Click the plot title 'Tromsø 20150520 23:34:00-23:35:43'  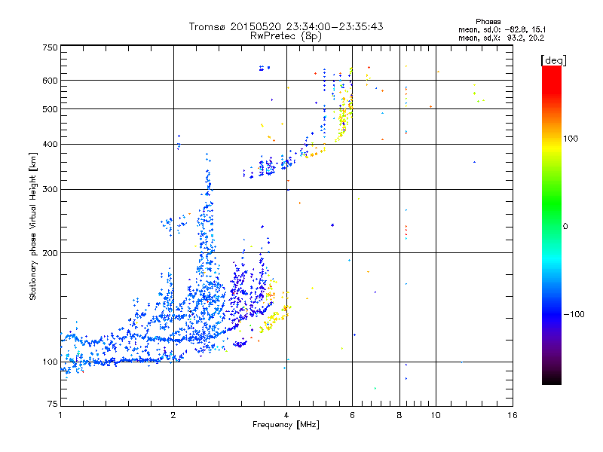[x=286, y=26]
